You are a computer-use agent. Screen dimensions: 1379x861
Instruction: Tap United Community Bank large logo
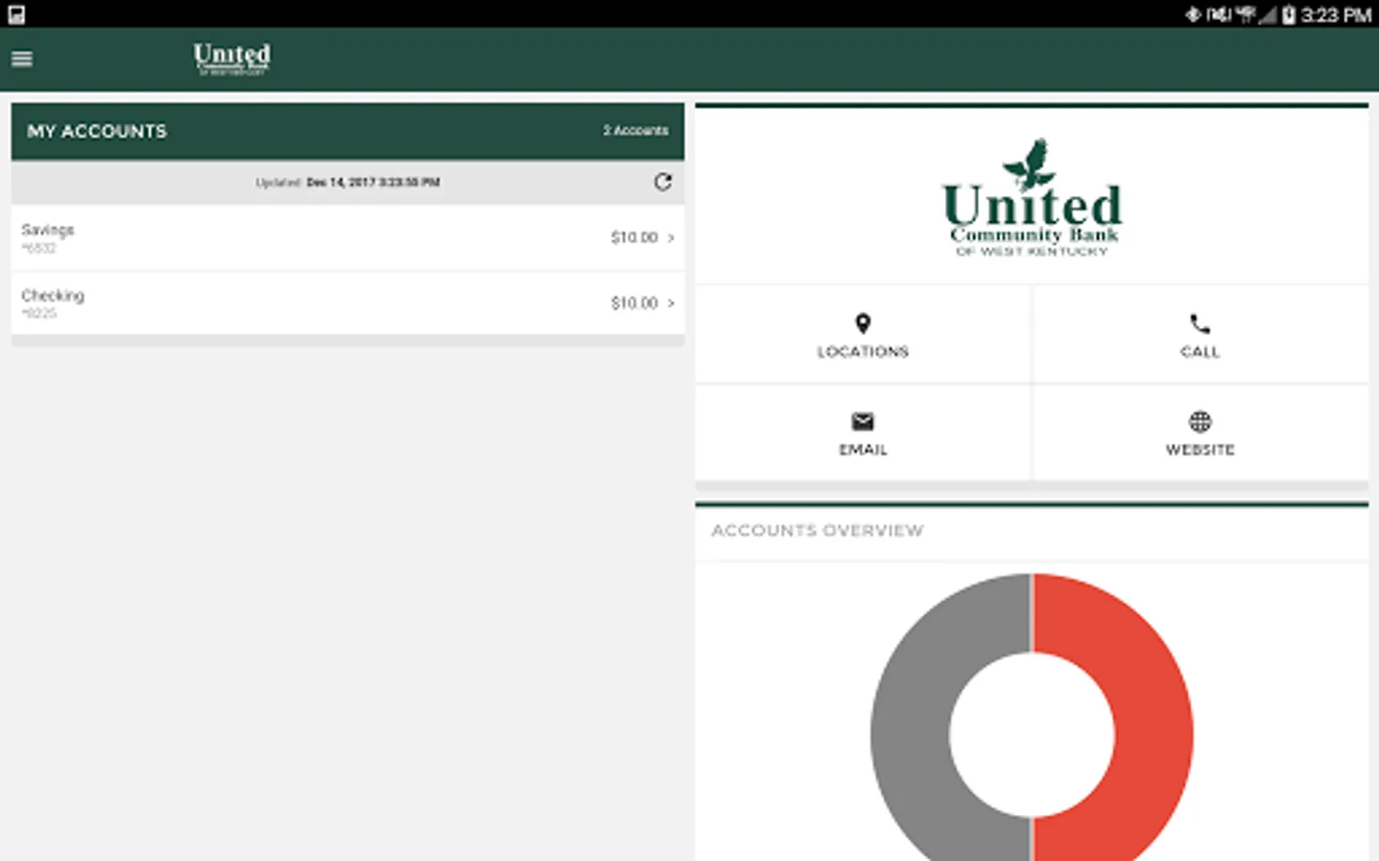click(1032, 198)
